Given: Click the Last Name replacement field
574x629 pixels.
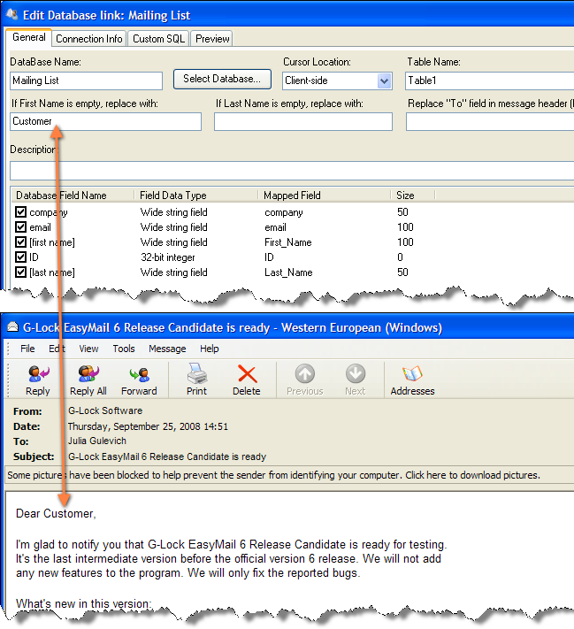Looking at the screenshot, I should point(303,121).
